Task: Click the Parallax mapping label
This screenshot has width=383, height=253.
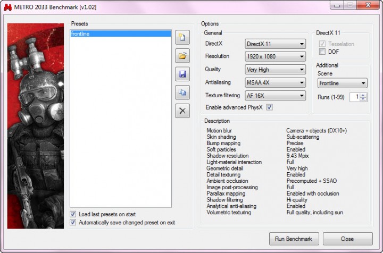Action: pyautogui.click(x=226, y=193)
